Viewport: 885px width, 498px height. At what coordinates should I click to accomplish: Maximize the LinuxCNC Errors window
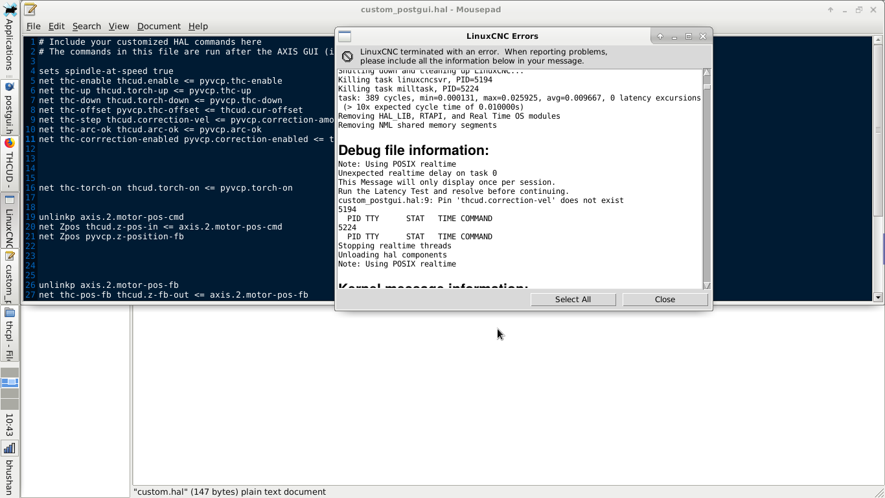pos(689,36)
